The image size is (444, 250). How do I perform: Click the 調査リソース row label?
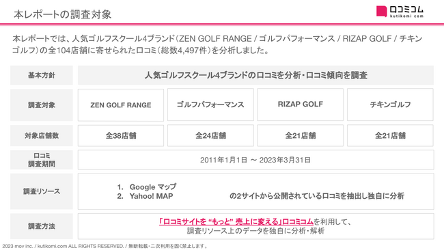(x=42, y=191)
